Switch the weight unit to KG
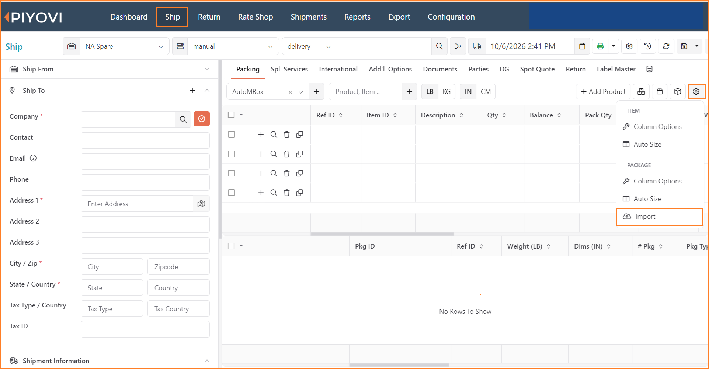Image resolution: width=709 pixels, height=369 pixels. click(446, 91)
